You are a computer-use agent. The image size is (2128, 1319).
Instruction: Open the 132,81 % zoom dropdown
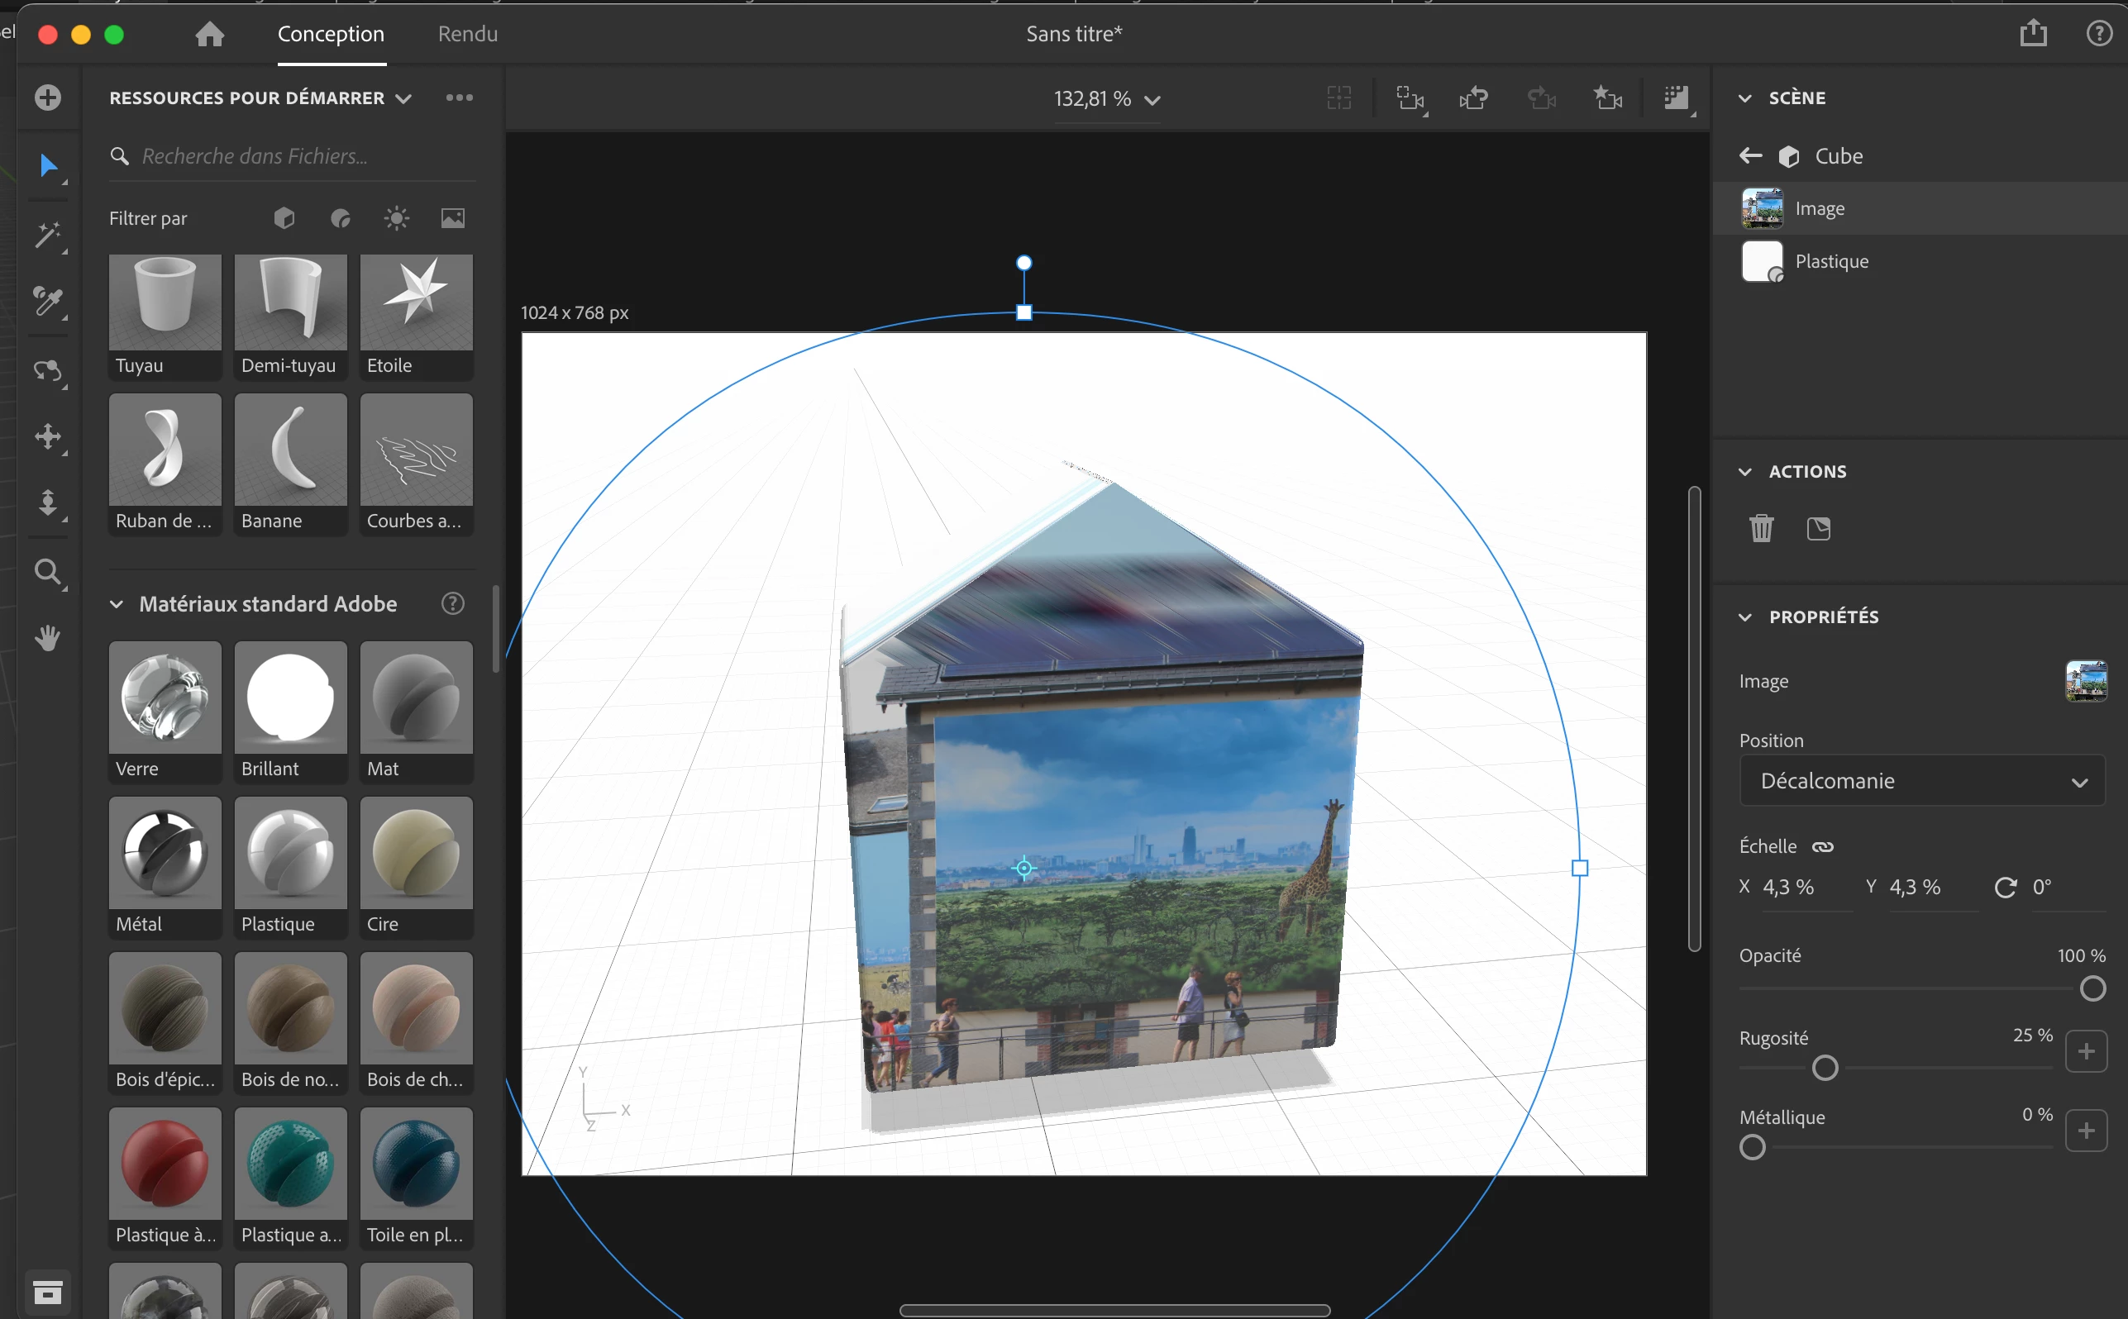point(1105,99)
